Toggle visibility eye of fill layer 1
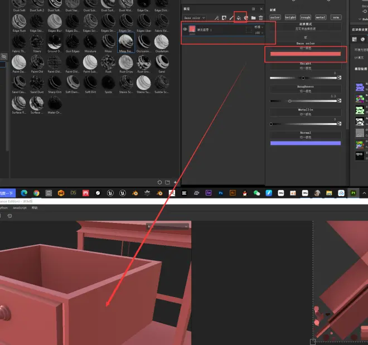 185,30
